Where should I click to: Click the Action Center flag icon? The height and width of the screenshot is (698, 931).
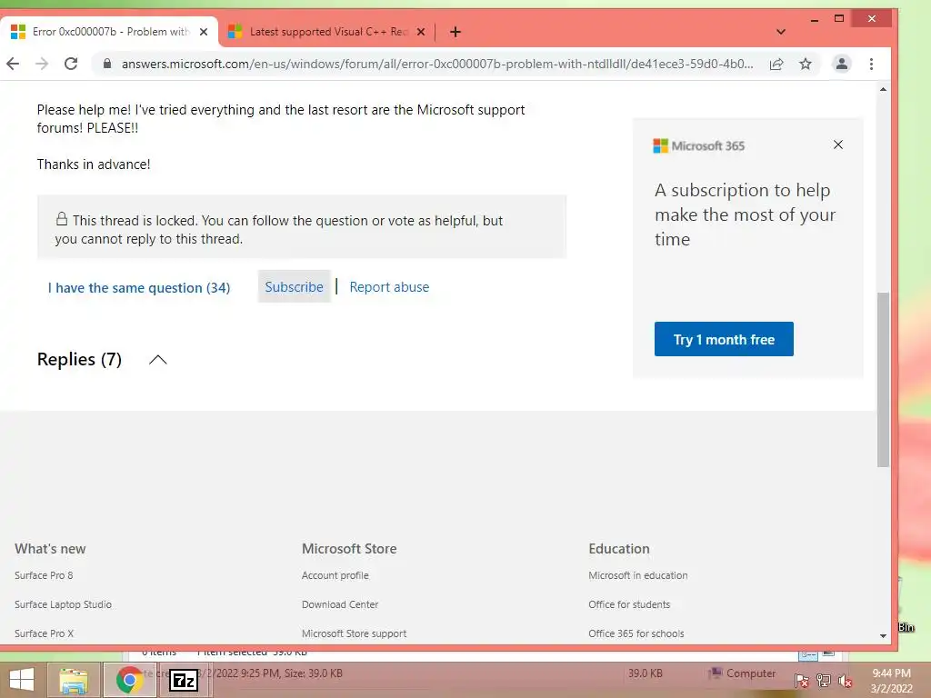[x=801, y=681]
